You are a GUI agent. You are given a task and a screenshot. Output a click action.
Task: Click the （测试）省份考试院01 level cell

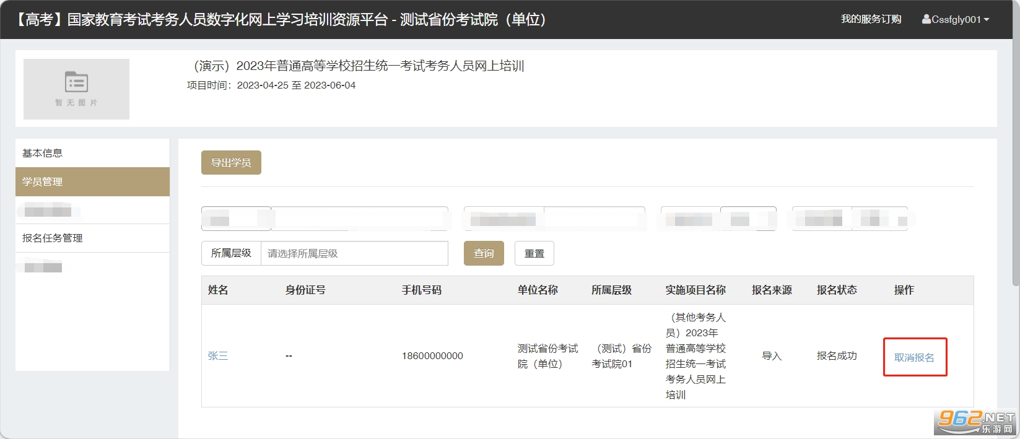622,356
